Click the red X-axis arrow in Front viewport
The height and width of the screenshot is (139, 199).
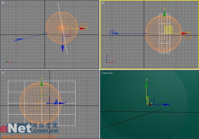pos(185,33)
